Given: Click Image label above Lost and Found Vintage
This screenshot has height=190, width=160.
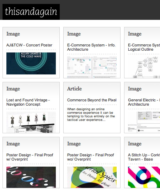Looking at the screenshot, I should (13, 89).
